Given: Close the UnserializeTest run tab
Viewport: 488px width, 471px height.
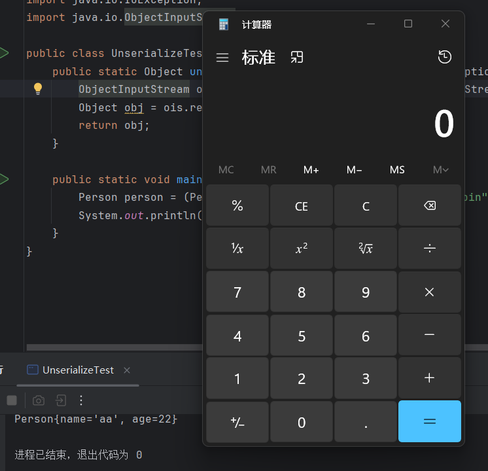Looking at the screenshot, I should point(127,370).
